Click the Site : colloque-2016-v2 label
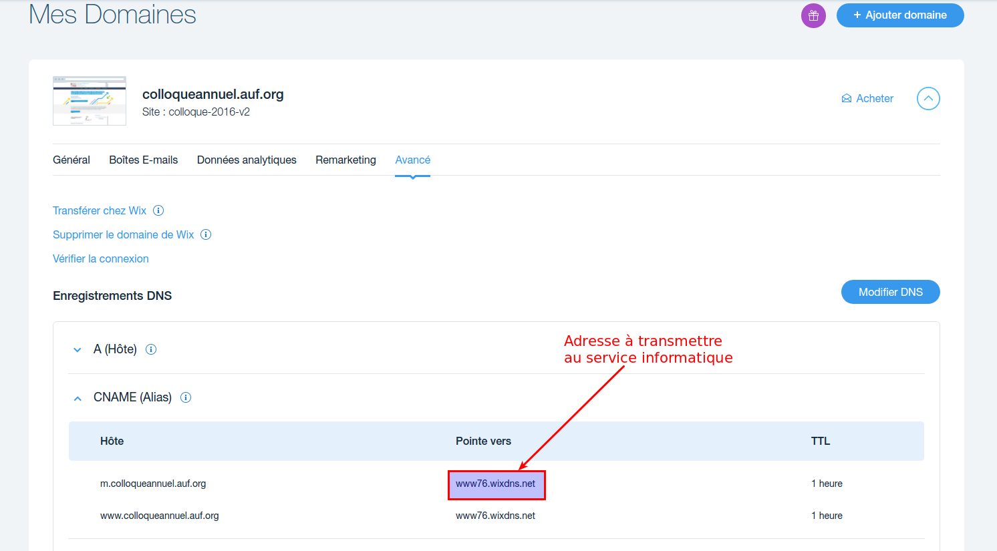 point(196,112)
